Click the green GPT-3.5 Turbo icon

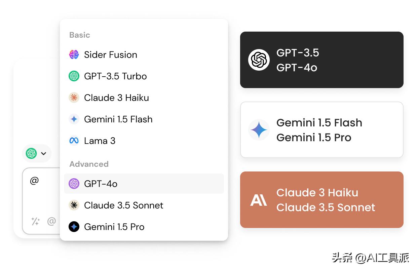point(74,76)
